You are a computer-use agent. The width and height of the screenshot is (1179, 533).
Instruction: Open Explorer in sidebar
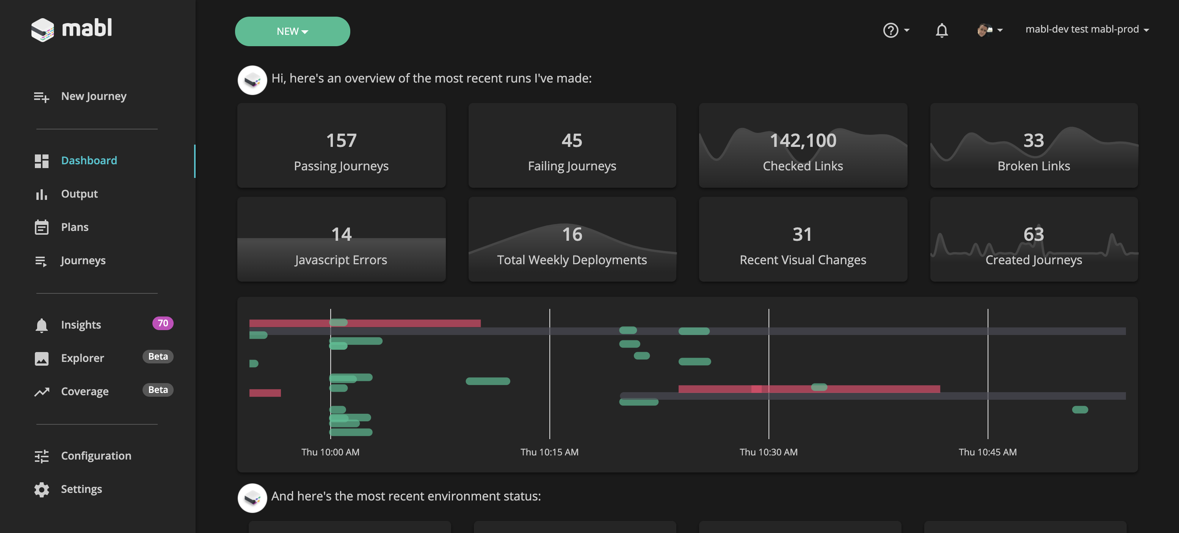tap(82, 358)
